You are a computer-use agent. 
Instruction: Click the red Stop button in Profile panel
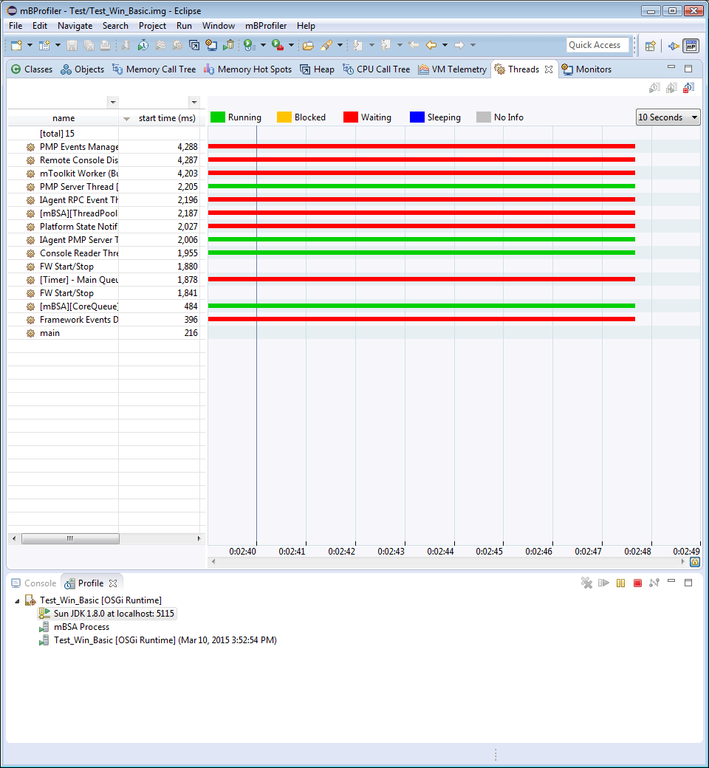pos(637,583)
